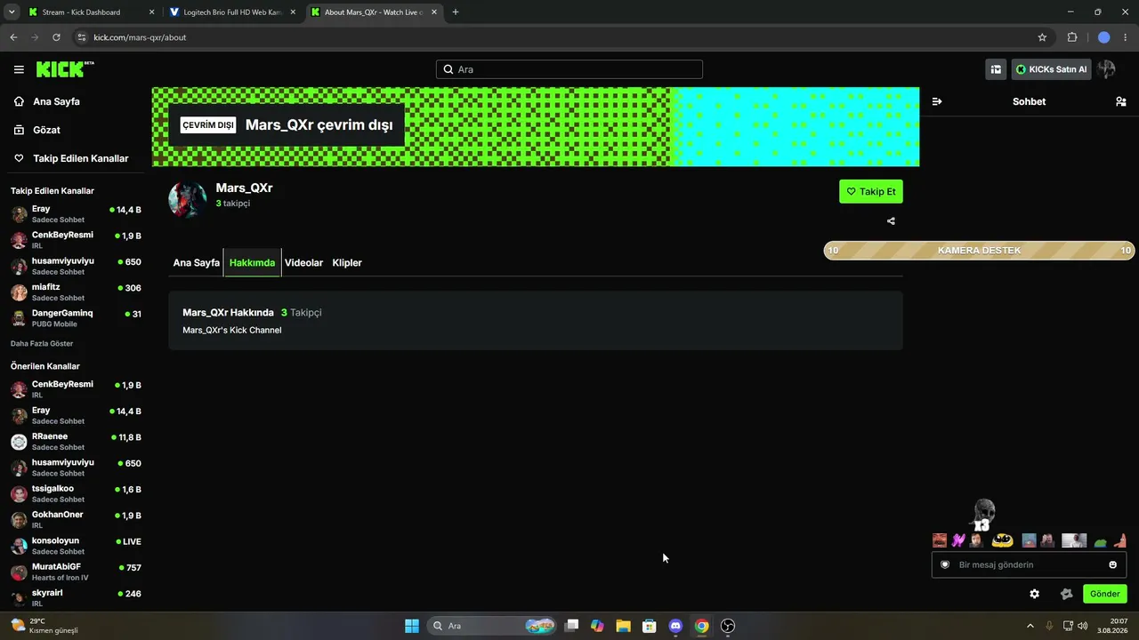The height and width of the screenshot is (640, 1139).
Task: Open the tab search dropdown
Action: coord(12,12)
